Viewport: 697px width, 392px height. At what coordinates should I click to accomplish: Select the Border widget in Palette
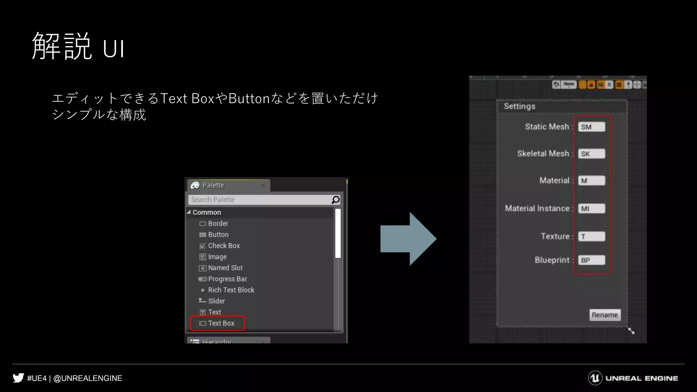pyautogui.click(x=214, y=224)
